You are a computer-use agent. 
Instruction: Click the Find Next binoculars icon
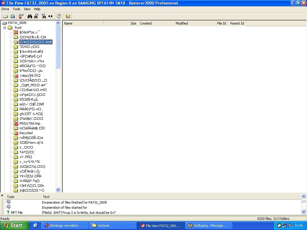pyautogui.click(x=36, y=16)
